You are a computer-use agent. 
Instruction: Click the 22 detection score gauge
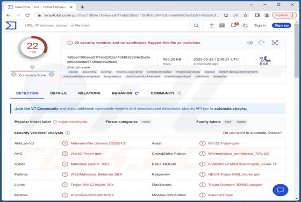pyautogui.click(x=33, y=47)
